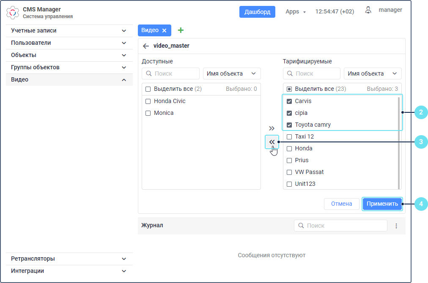
Task: Click the back arrow next to video_master
Action: pyautogui.click(x=146, y=46)
